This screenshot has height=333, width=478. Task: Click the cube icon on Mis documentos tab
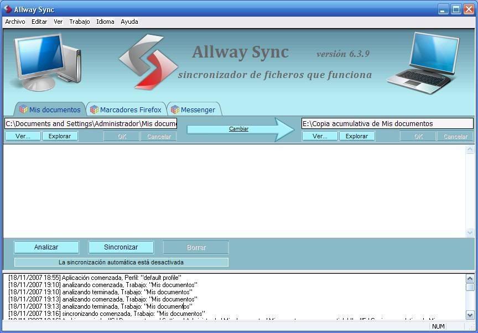pos(23,109)
